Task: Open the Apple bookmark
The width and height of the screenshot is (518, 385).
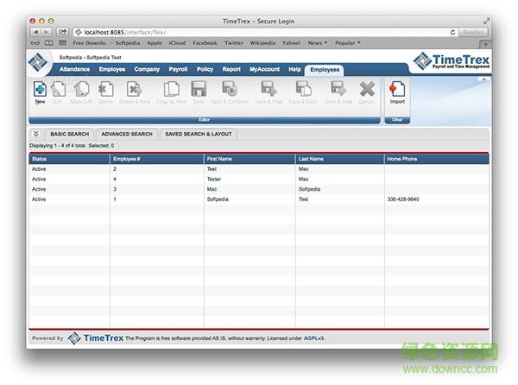Action: [x=155, y=43]
